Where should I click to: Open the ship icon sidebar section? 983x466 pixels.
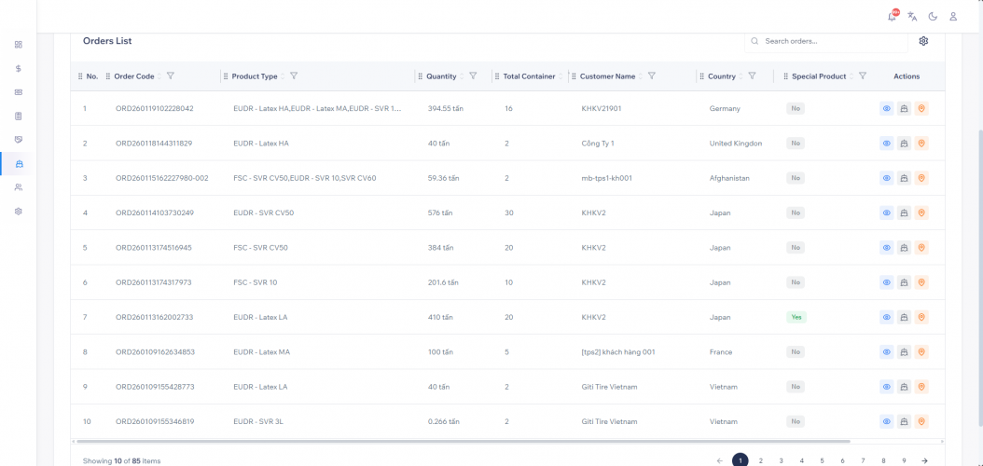coord(18,163)
